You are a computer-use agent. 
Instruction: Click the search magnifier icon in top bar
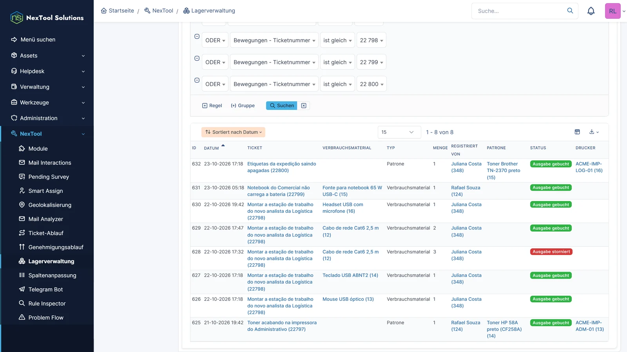pyautogui.click(x=570, y=11)
